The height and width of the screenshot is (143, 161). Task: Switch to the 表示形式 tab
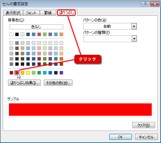13,13
